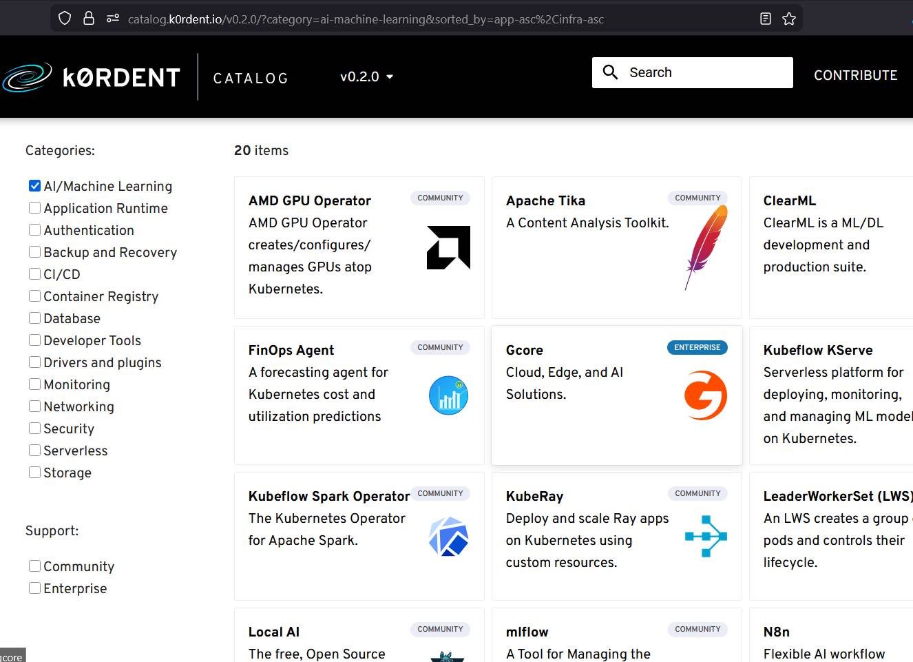Click the FinOps Agent chart logo
The width and height of the screenshot is (913, 662).
pos(448,395)
